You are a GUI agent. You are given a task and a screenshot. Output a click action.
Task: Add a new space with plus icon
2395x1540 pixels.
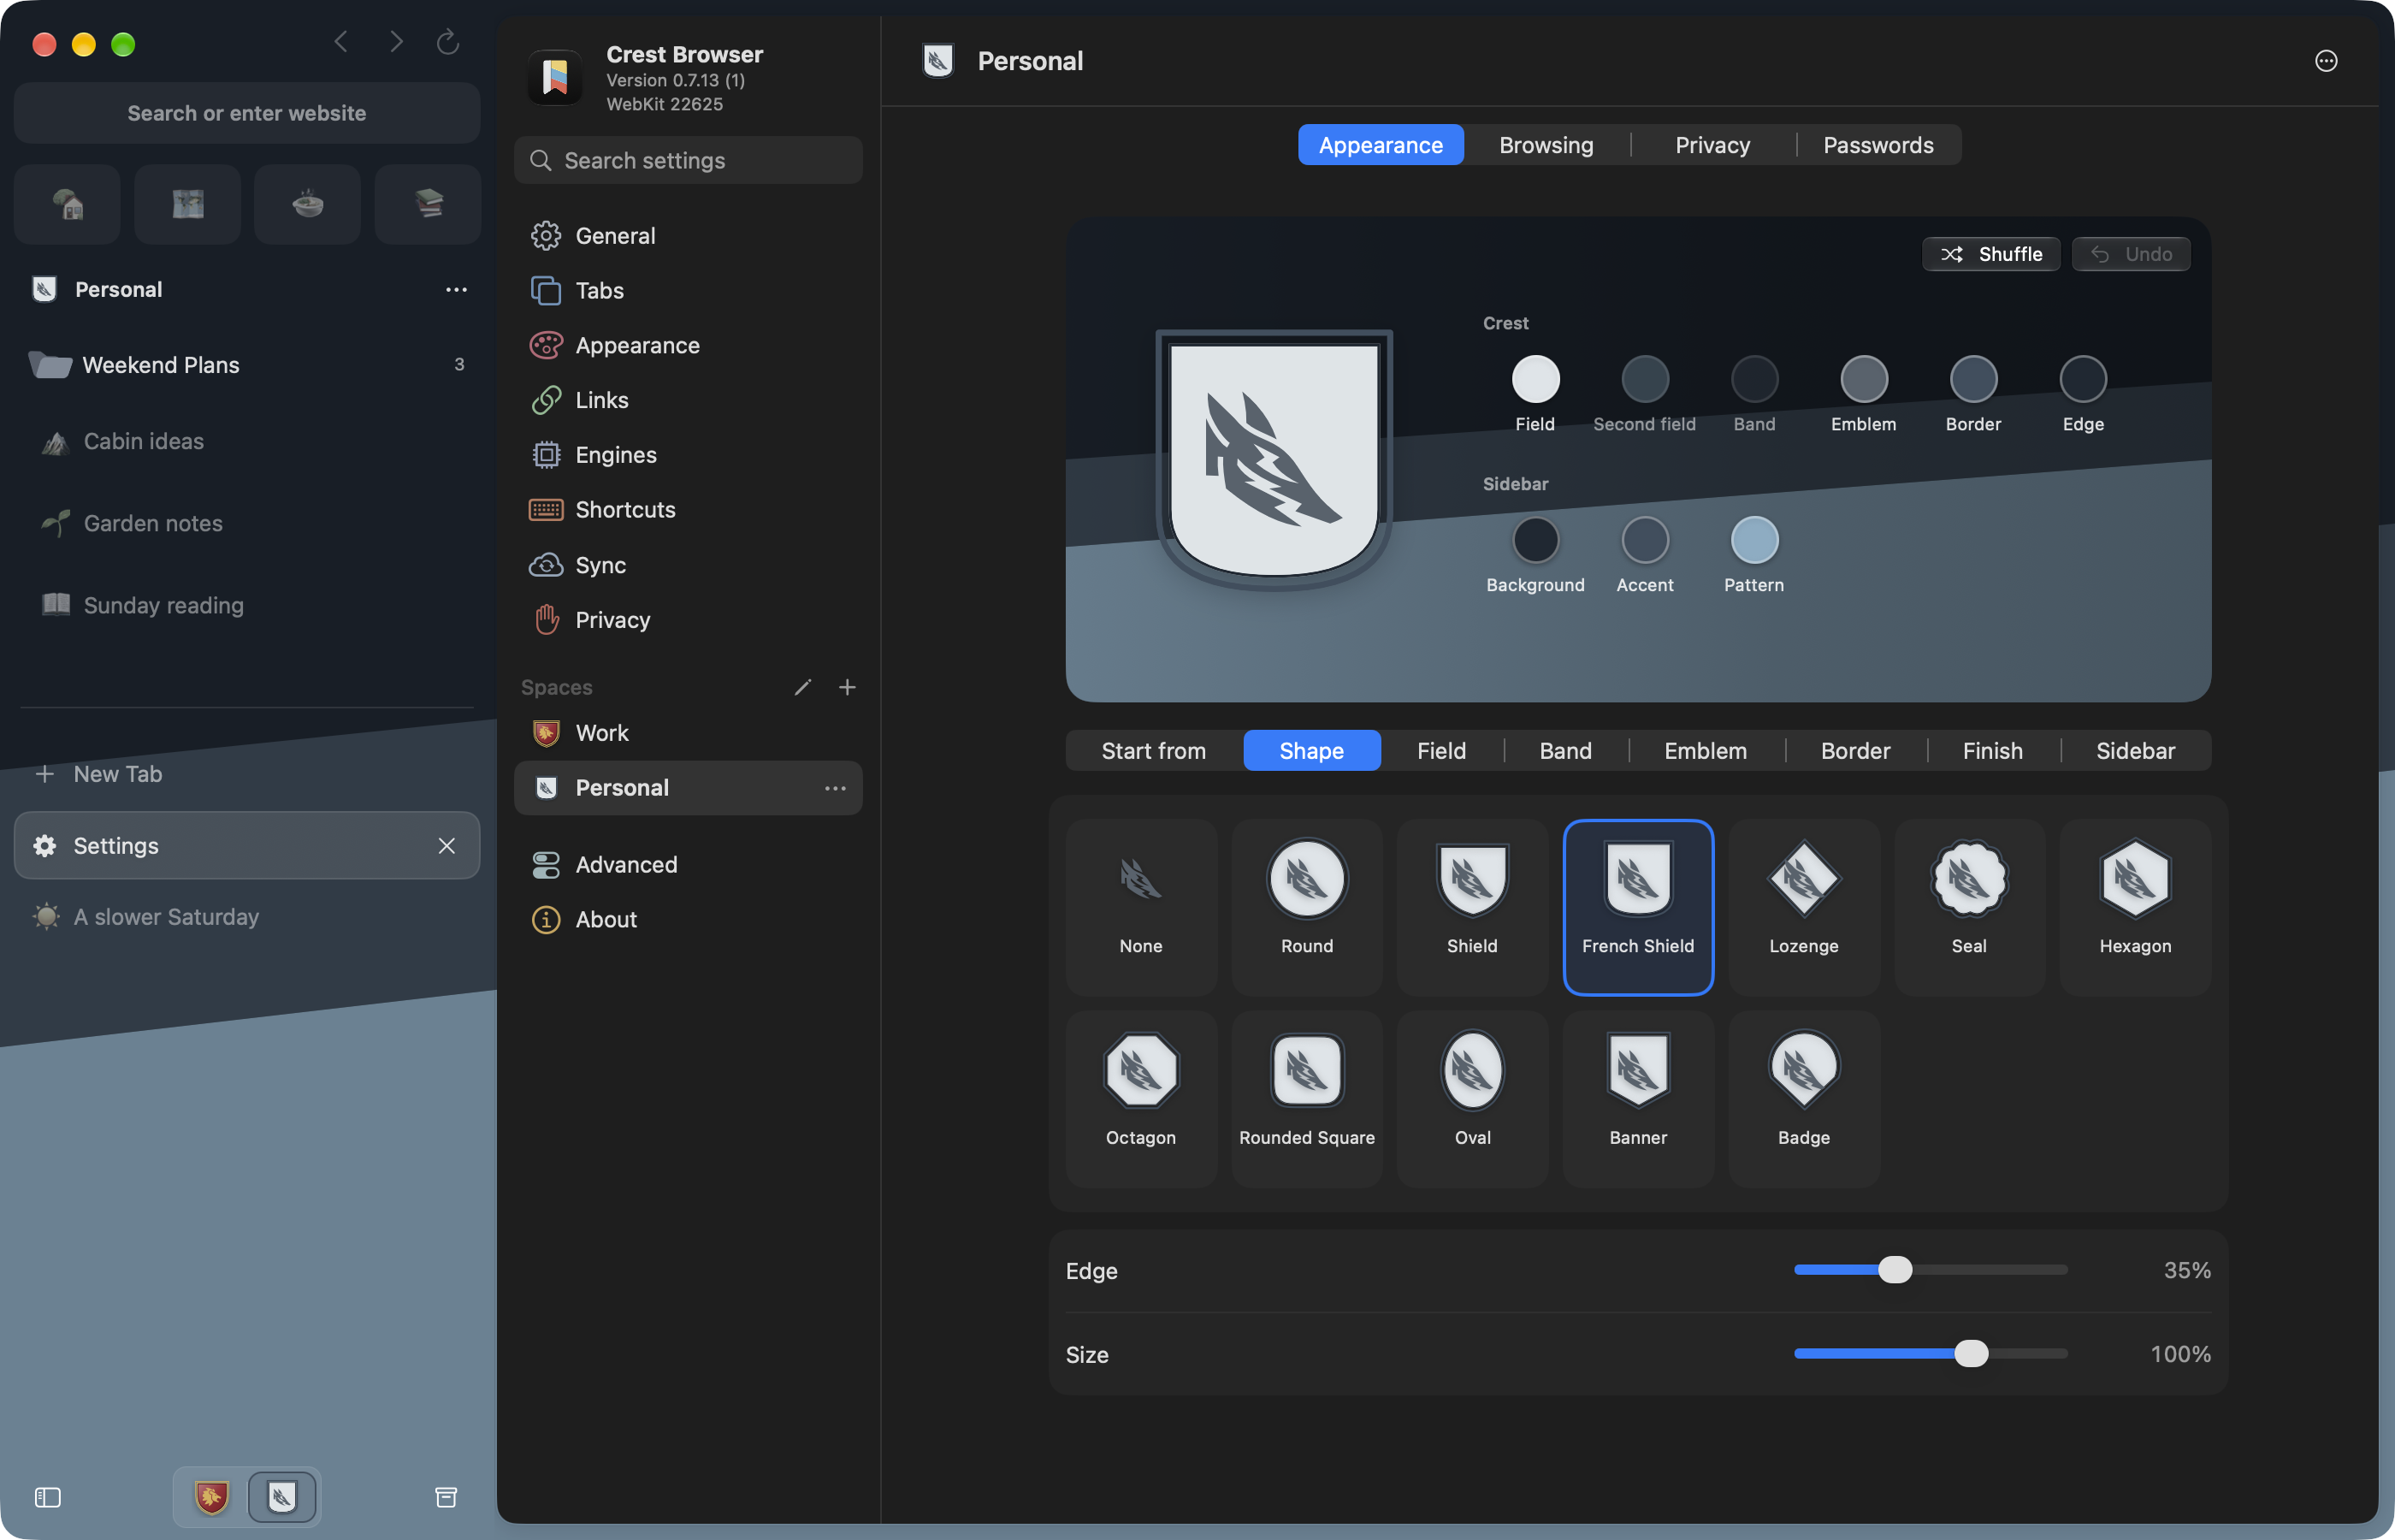(x=847, y=687)
